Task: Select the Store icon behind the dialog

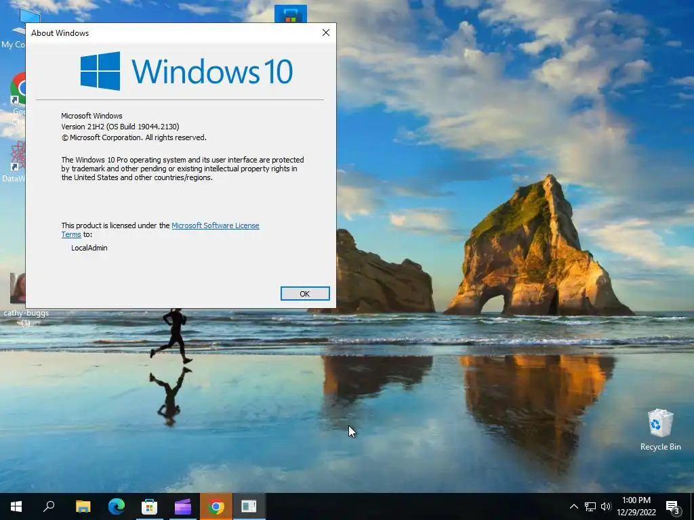Action: (x=290, y=14)
